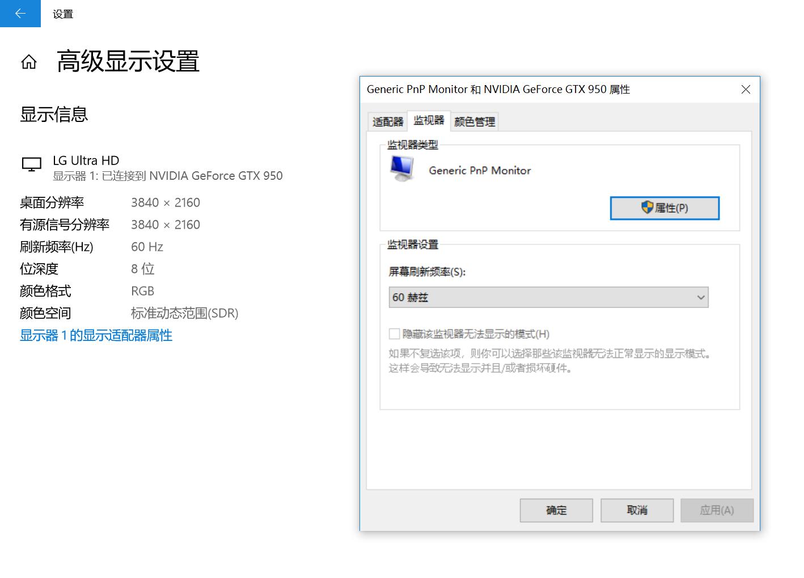Click the LG Ultra HD display name
Image resolution: width=804 pixels, height=578 pixels.
(86, 160)
